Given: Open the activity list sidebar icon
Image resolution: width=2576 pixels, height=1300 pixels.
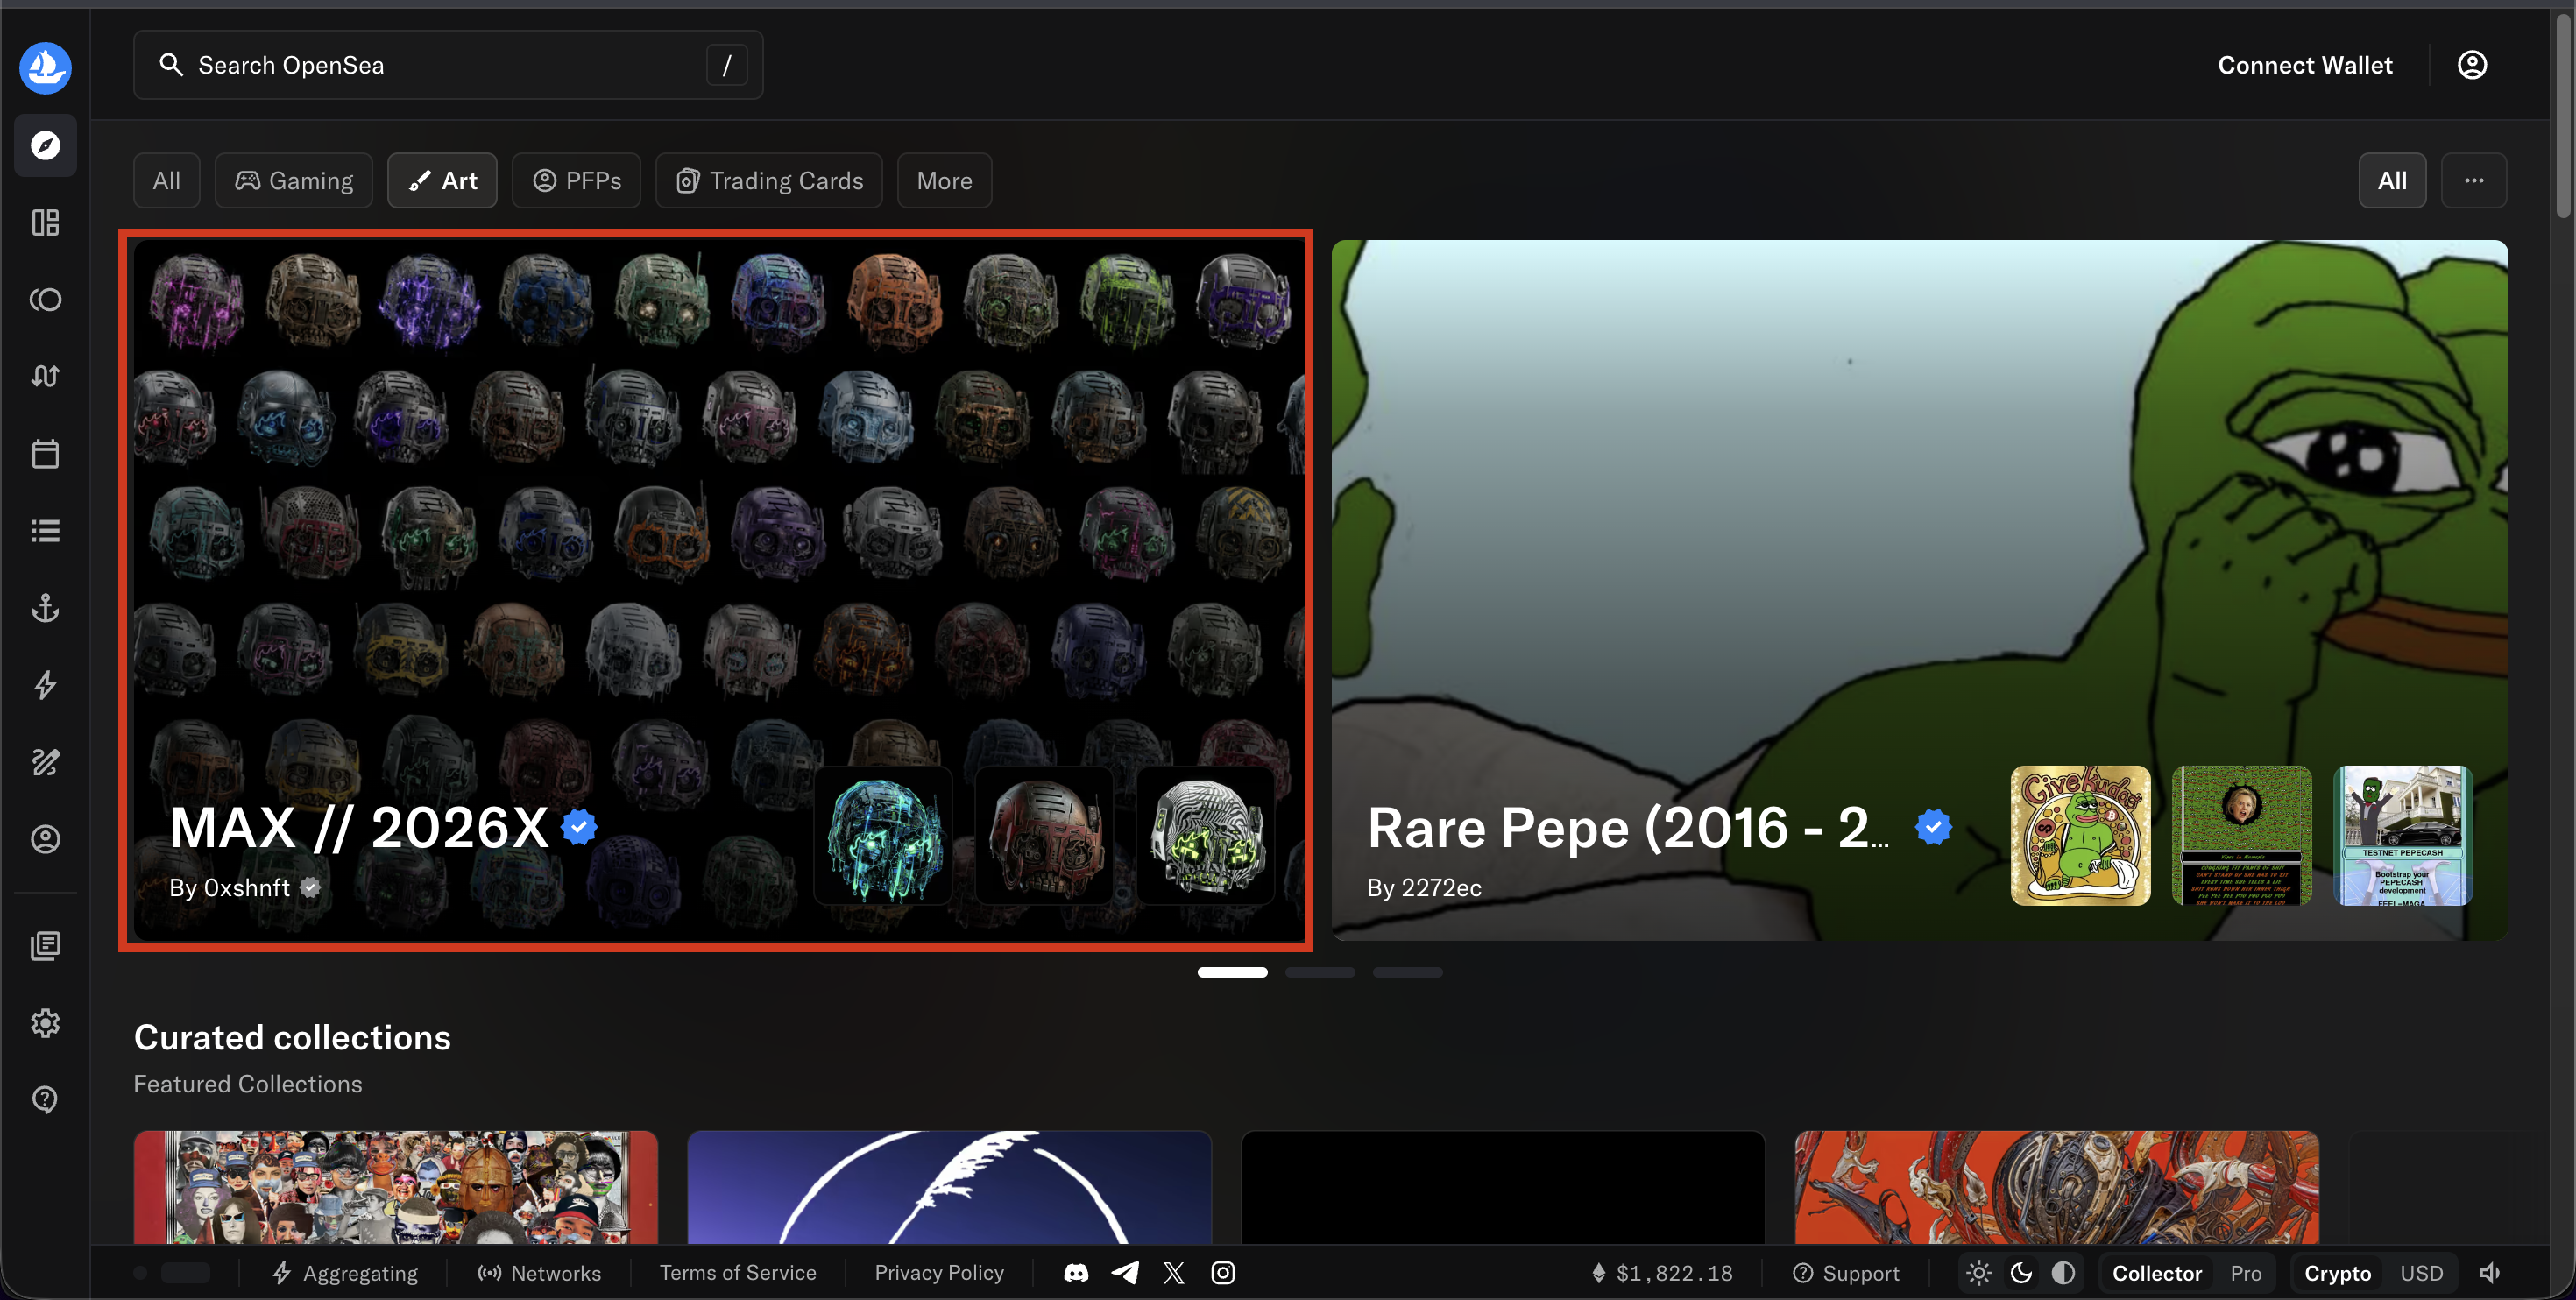Looking at the screenshot, I should pos(45,531).
